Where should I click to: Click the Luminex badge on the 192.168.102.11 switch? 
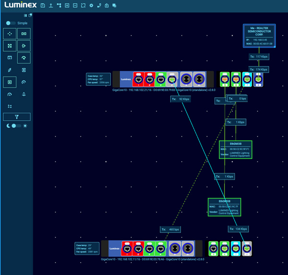click(115, 249)
